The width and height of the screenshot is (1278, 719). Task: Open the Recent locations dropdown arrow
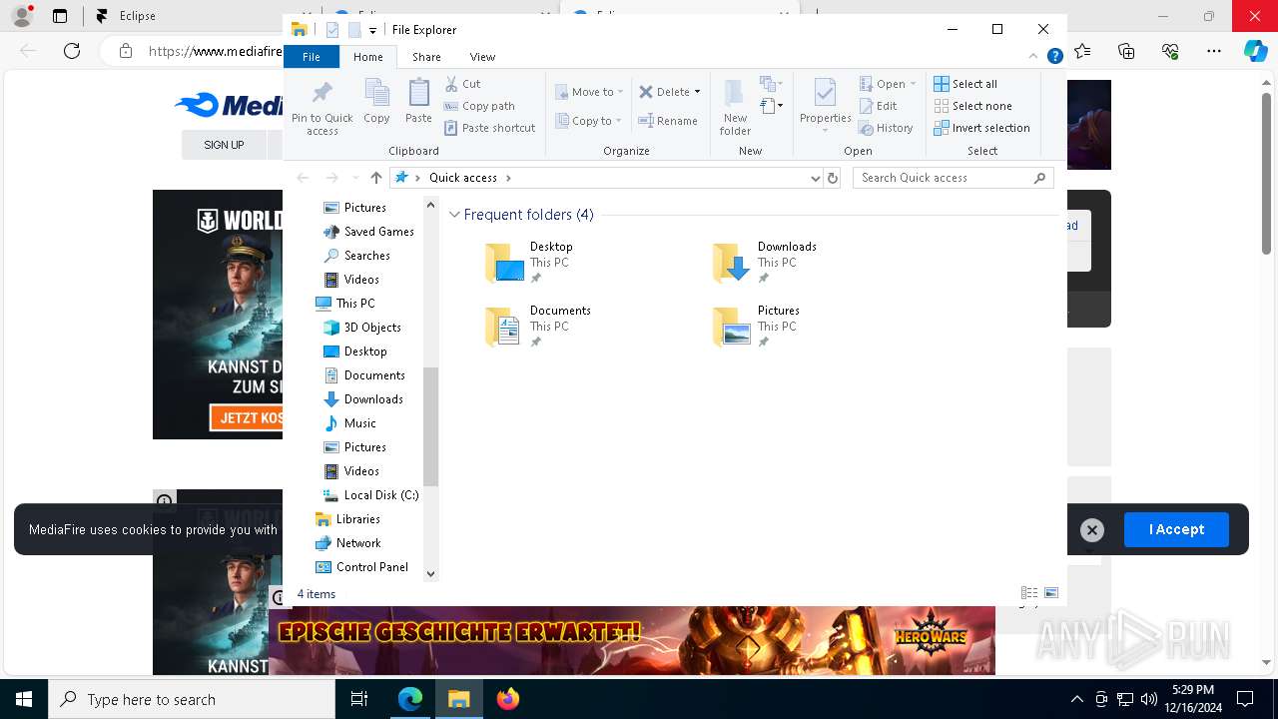(x=355, y=178)
